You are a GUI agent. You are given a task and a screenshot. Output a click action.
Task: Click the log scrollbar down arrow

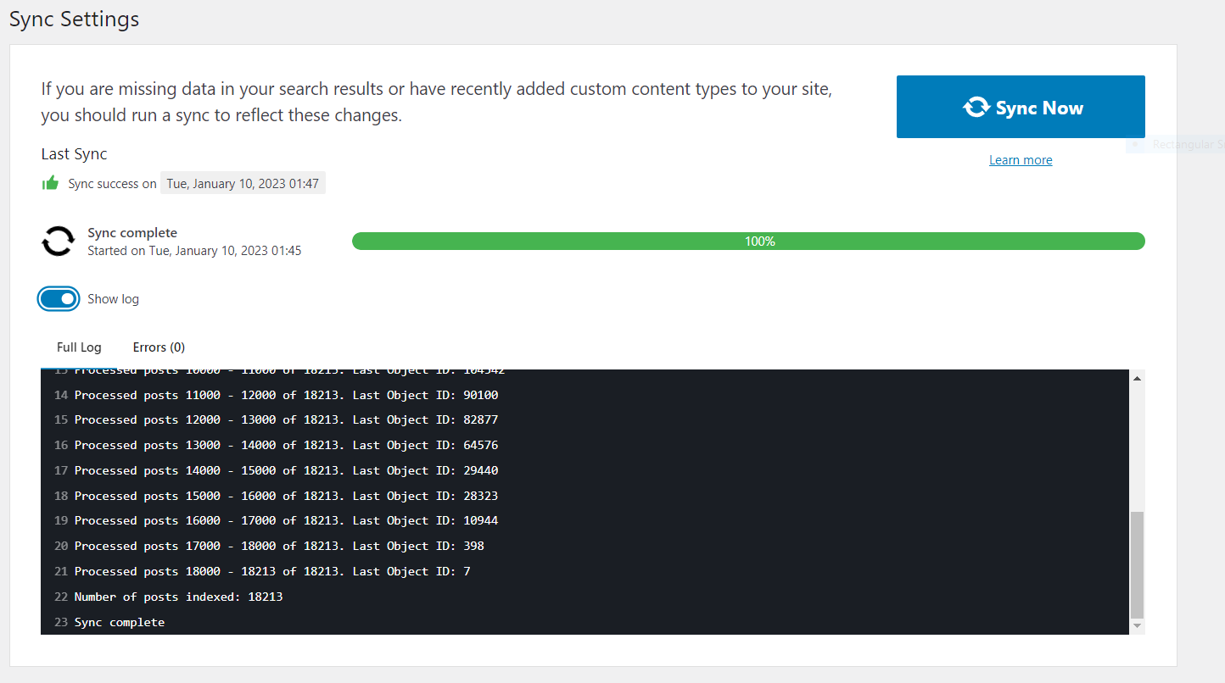pos(1136,626)
